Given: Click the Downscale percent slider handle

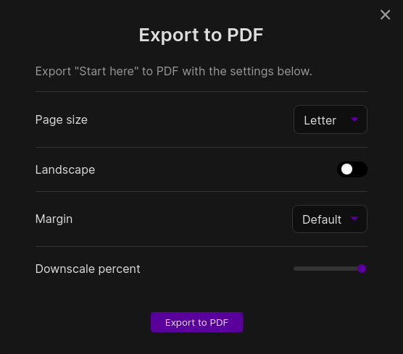Looking at the screenshot, I should 362,269.
